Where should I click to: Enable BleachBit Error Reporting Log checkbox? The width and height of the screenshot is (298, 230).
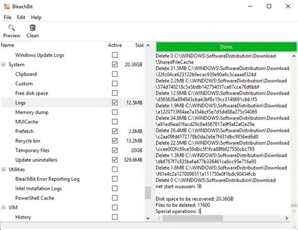[114, 179]
